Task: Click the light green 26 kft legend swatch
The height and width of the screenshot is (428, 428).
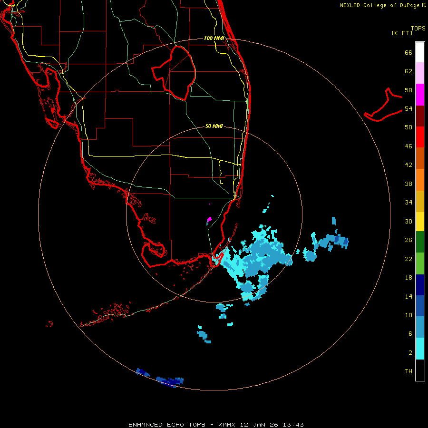Action: [420, 263]
